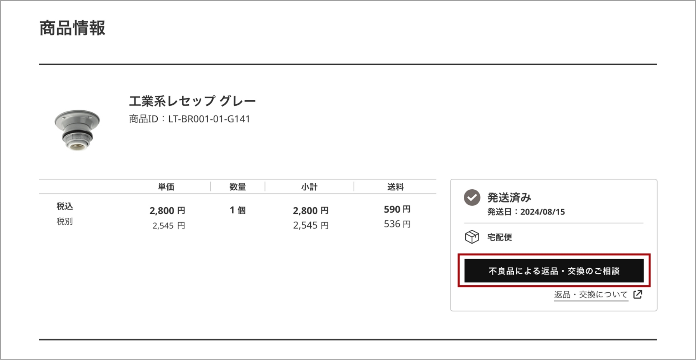Click the 発送済み status text
Image resolution: width=696 pixels, height=360 pixels.
click(x=509, y=197)
